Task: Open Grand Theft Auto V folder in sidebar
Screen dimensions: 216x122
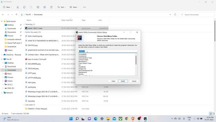Action: pyautogui.click(x=14, y=43)
